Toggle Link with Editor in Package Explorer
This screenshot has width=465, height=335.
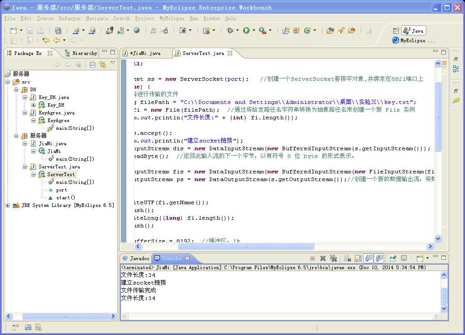click(x=103, y=64)
